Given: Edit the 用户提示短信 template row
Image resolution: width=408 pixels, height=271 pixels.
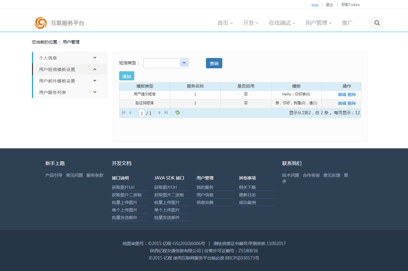Looking at the screenshot, I should [x=342, y=95].
